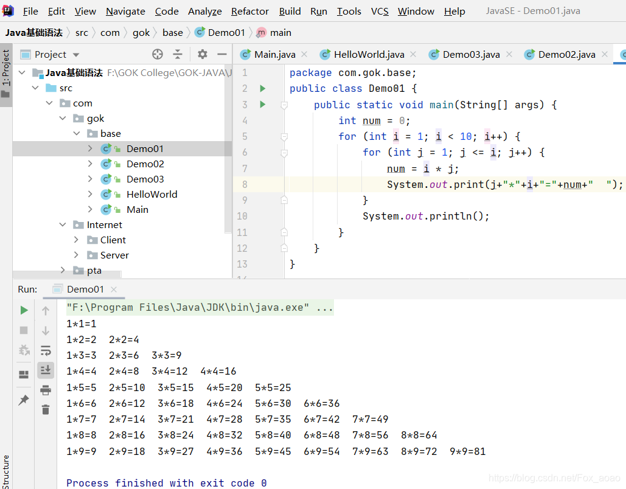Switch to Main.java editor tab
Image resolution: width=626 pixels, height=489 pixels.
(x=275, y=54)
